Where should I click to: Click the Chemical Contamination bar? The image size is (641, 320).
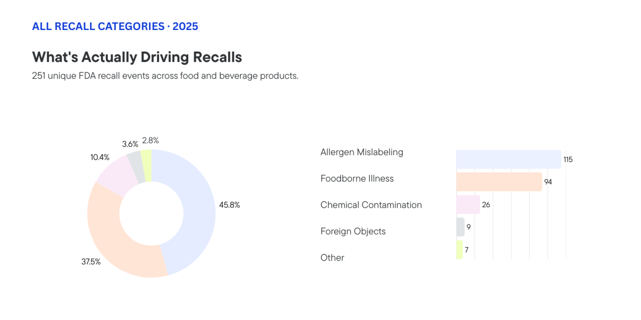click(468, 205)
